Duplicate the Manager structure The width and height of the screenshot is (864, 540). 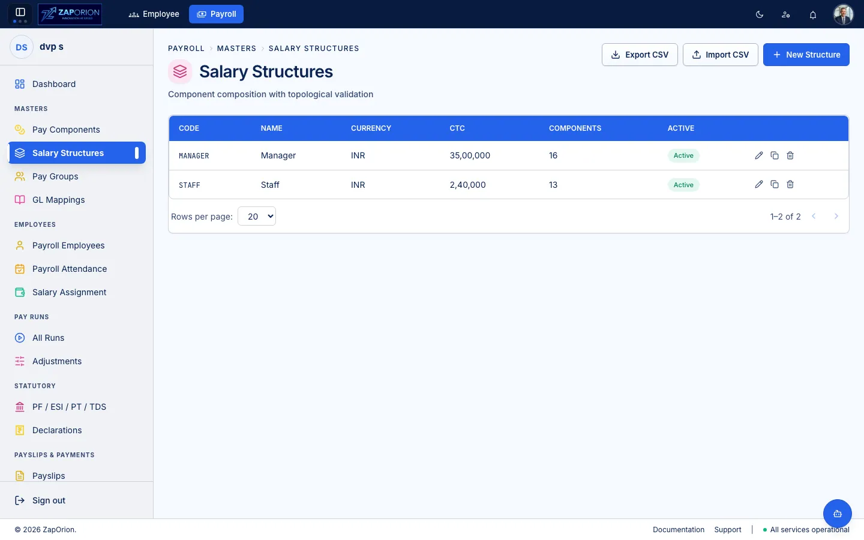(775, 155)
